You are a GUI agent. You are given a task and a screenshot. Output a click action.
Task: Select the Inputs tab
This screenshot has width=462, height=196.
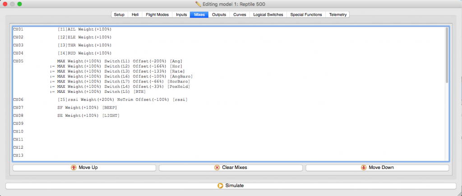[181, 14]
